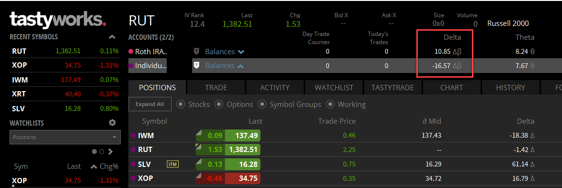
Task: Toggle the Options filter radio button
Action: (218, 105)
